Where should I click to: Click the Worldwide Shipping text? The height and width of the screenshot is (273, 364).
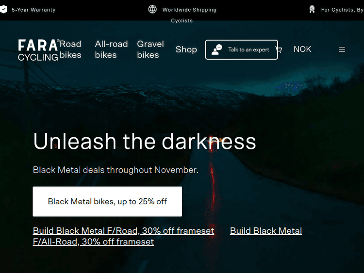(189, 10)
